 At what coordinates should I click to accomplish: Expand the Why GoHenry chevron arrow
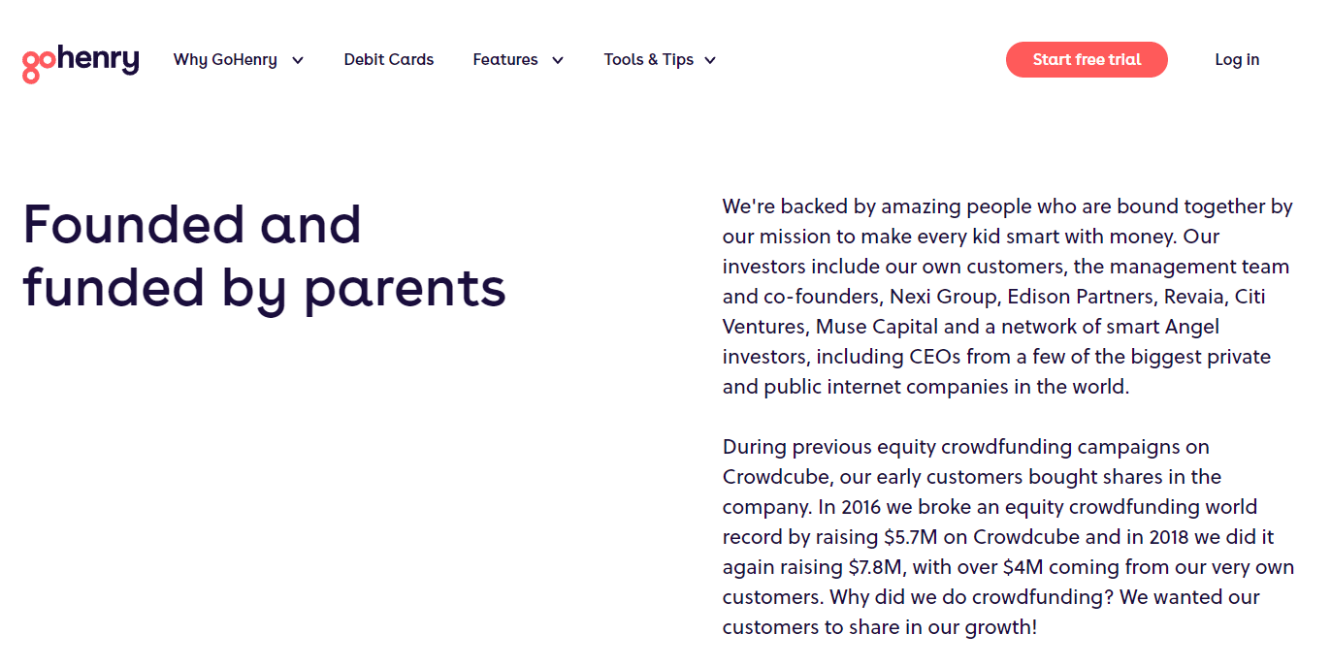tap(298, 60)
